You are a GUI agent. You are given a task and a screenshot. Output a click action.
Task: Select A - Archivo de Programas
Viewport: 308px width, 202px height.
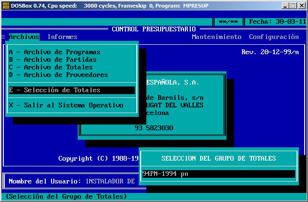(54, 52)
